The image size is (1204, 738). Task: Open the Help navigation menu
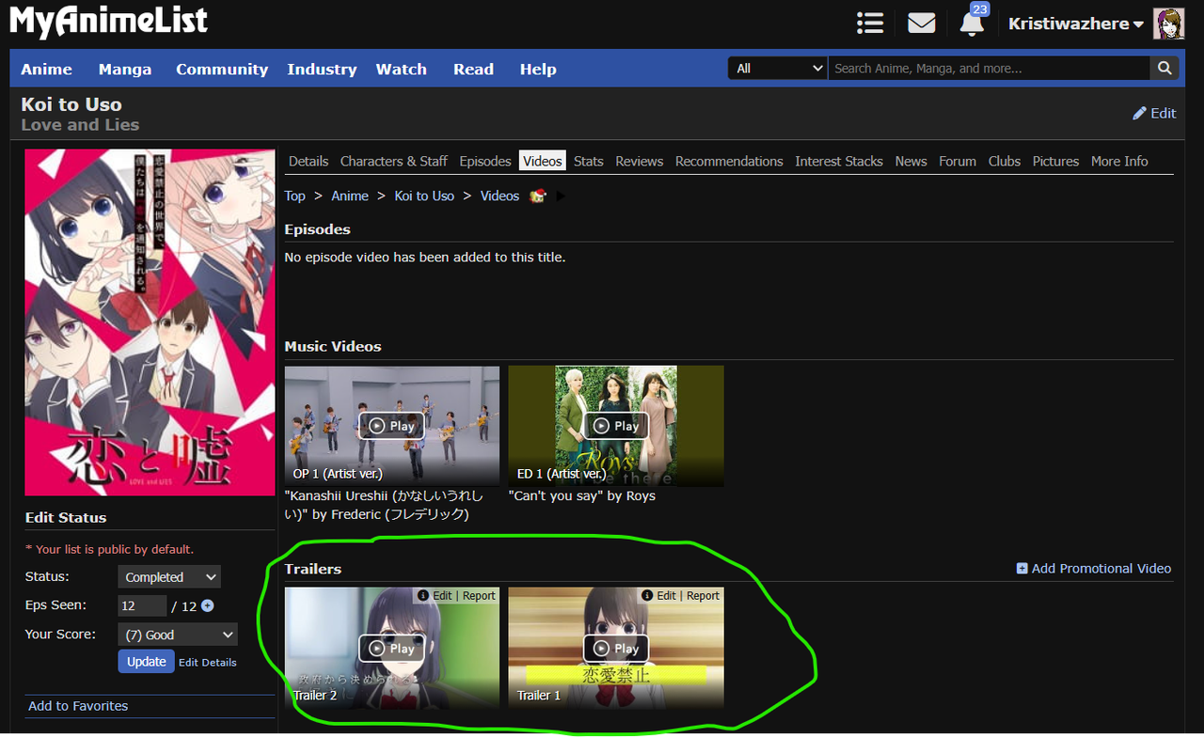coord(538,69)
